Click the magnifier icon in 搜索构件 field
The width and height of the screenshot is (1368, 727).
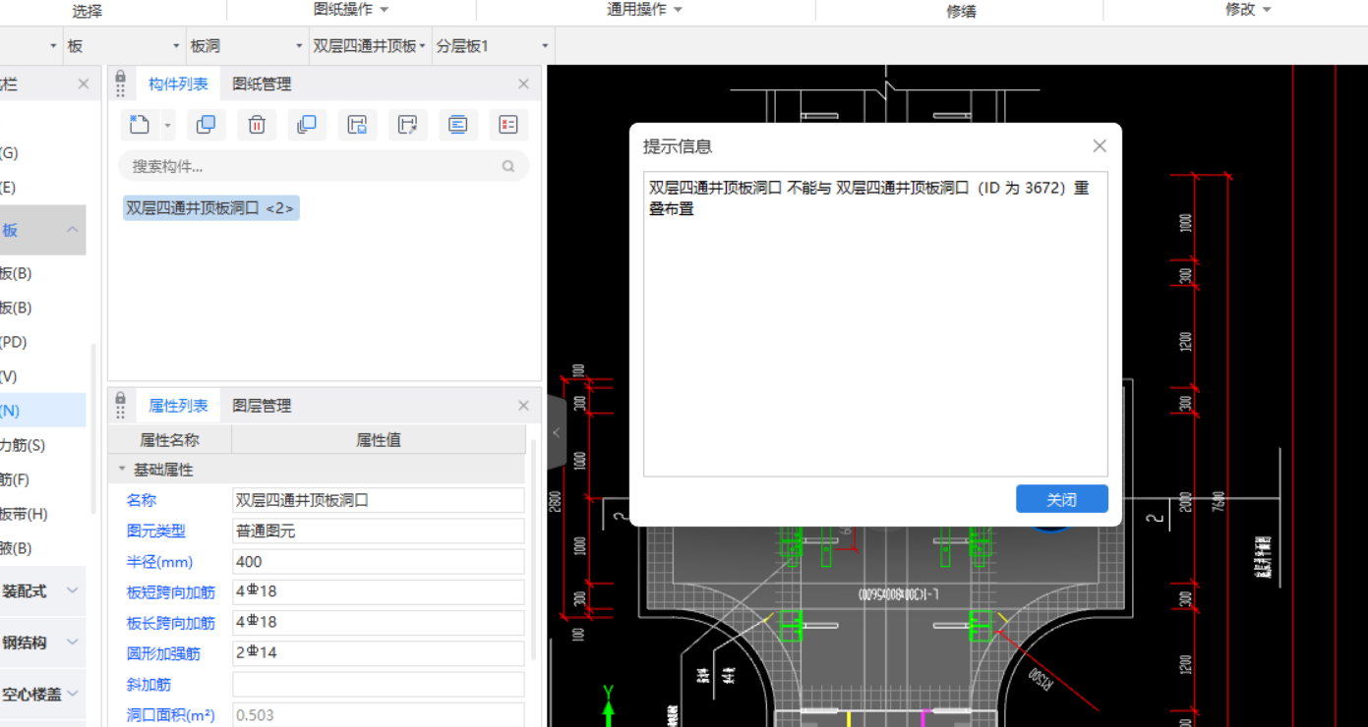coord(508,166)
